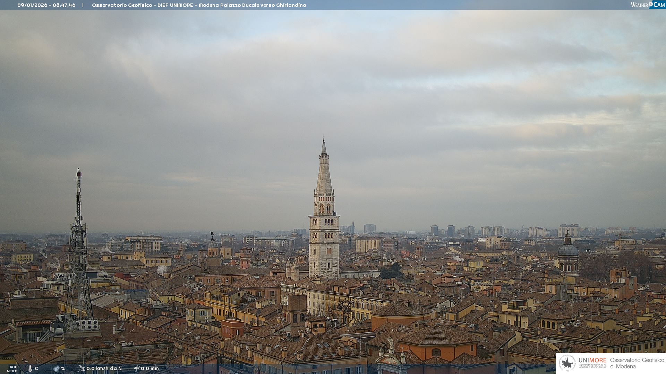Click the rain umbrella icon
Screen dimensions: 666x374
[x=136, y=368]
